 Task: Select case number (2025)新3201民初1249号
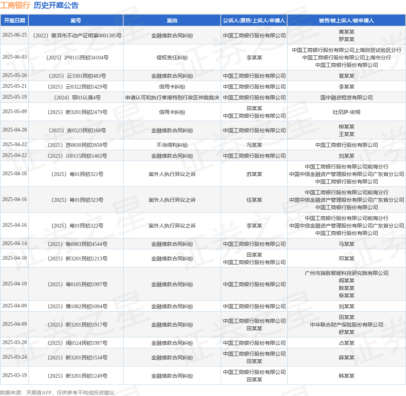tap(77, 376)
